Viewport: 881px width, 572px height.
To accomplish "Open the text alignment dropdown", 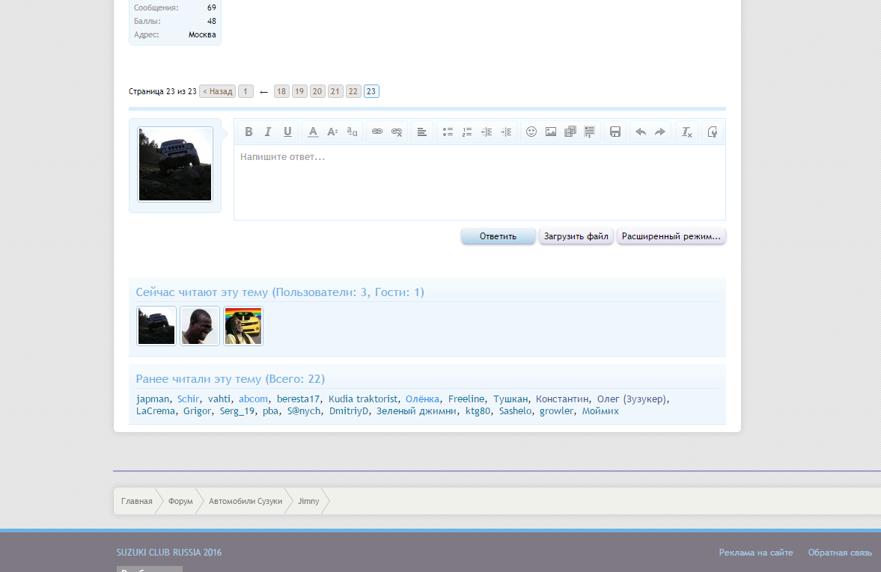I will 422,132.
